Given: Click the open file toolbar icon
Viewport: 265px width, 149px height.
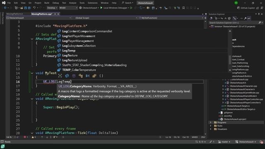Looking at the screenshot, I should (22, 8).
